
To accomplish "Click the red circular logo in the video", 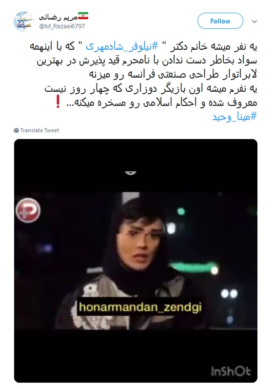I will coord(28,210).
